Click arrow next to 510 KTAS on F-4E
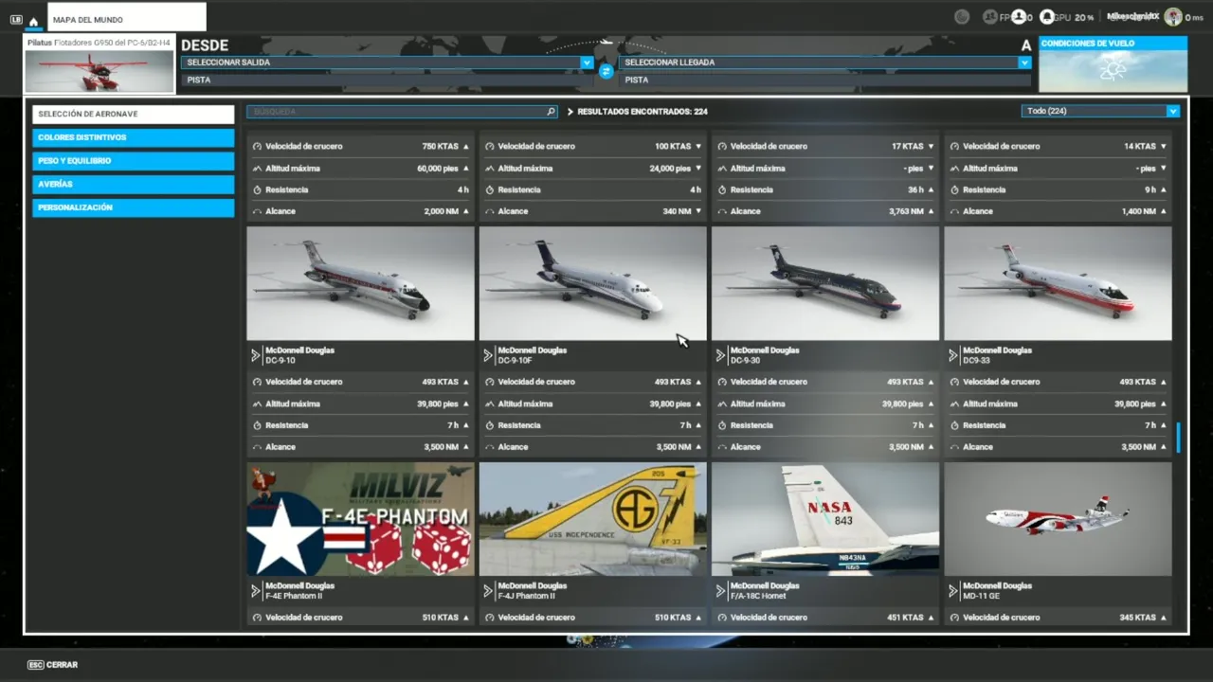The width and height of the screenshot is (1213, 682). [465, 618]
